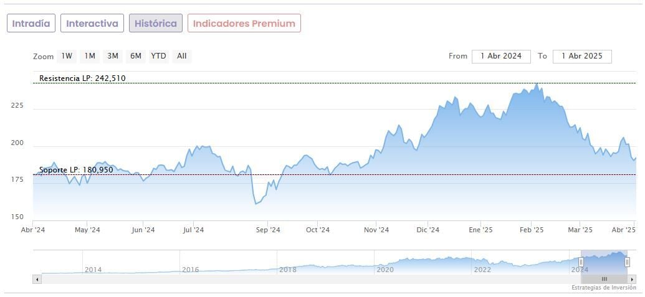Click the Soporte LP: 180,950 label

pos(76,169)
